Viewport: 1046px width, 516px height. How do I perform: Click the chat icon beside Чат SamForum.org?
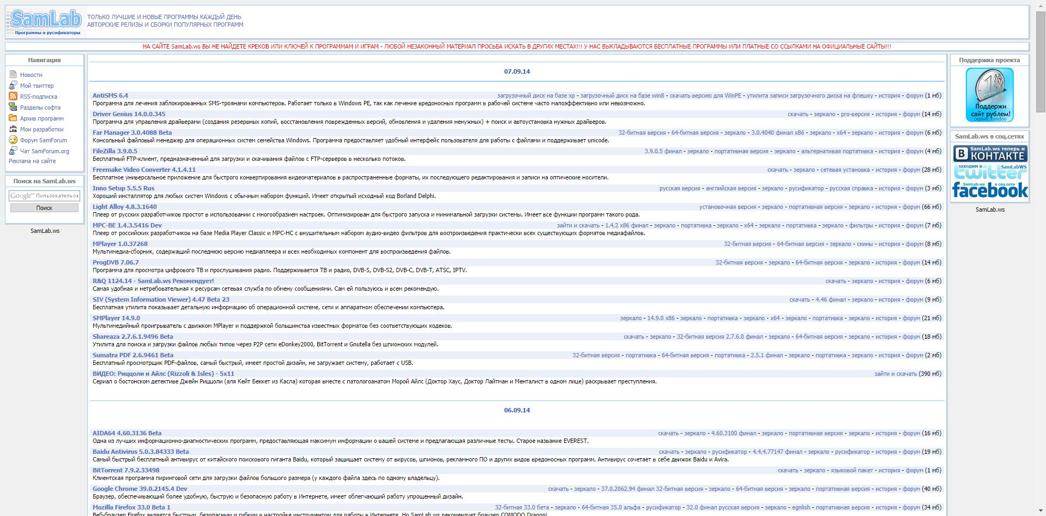click(13, 151)
